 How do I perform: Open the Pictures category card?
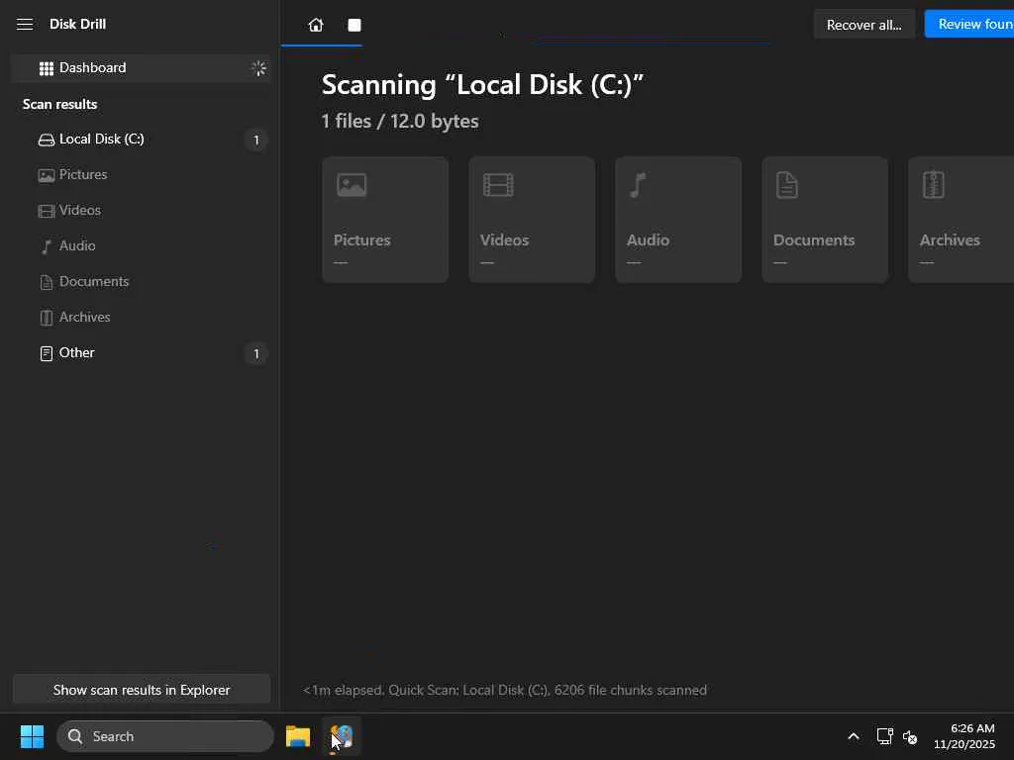click(x=385, y=220)
